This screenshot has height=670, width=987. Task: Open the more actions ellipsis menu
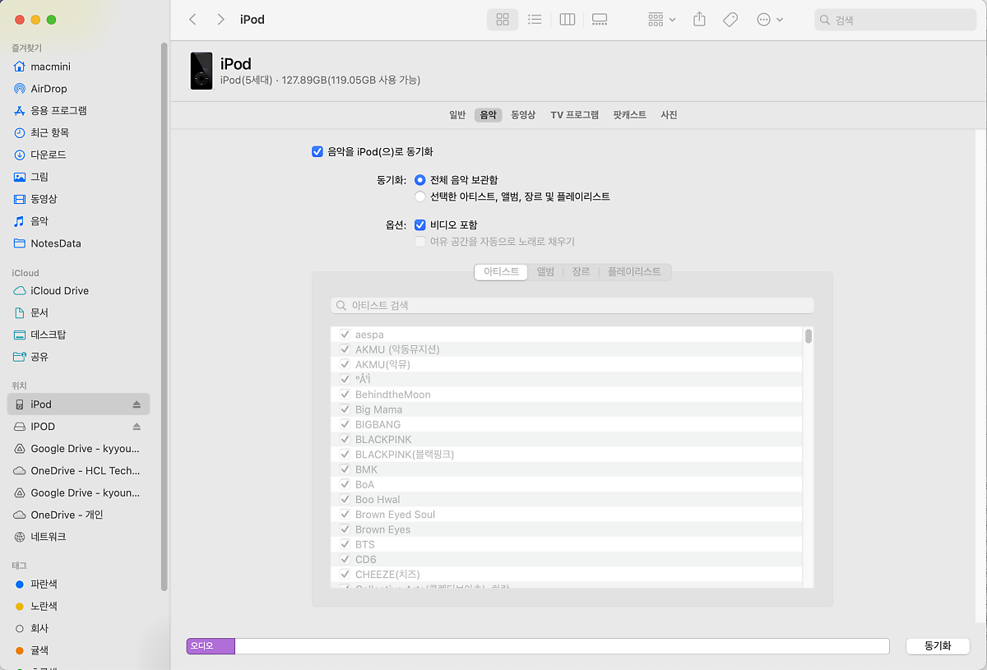click(x=769, y=19)
